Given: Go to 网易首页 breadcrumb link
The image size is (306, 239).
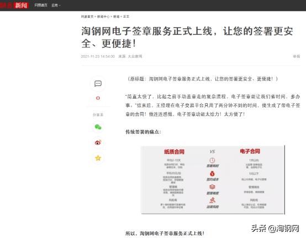Looking at the screenshot, I should point(87,17).
